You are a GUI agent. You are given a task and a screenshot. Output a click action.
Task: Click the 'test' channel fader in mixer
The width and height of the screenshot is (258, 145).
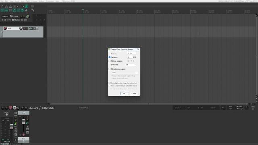tap(23, 122)
